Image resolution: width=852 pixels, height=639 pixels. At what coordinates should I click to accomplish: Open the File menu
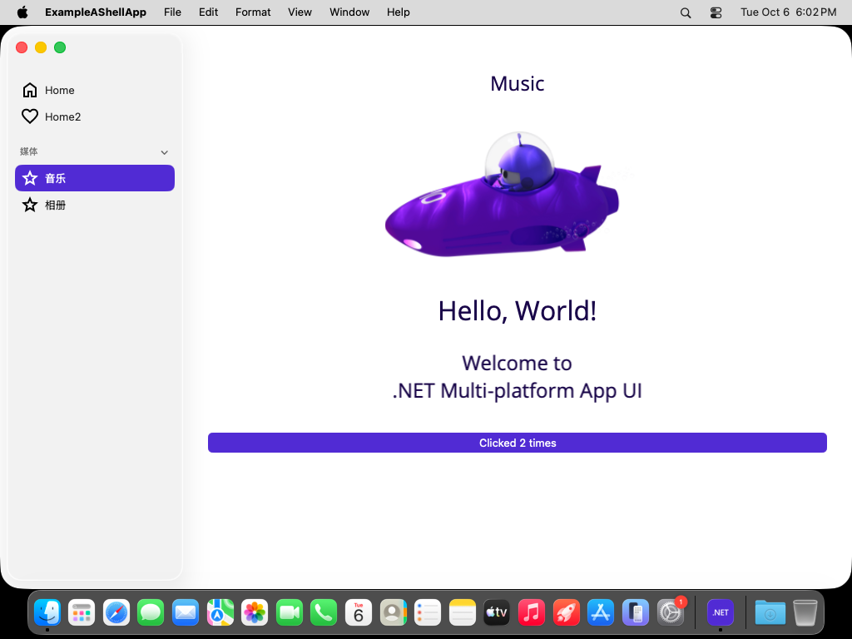click(x=172, y=12)
